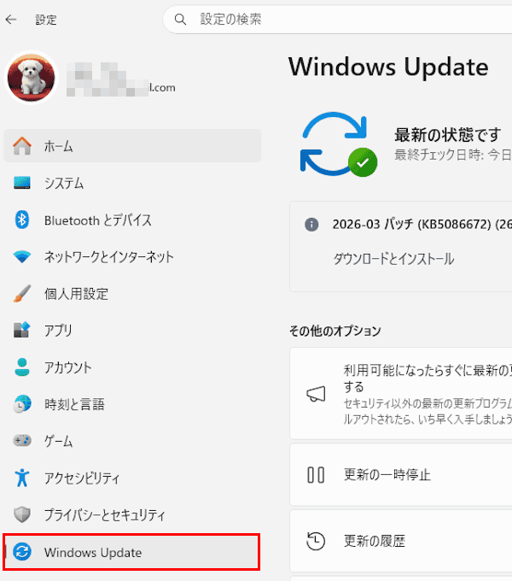
Task: Open the ホーム menu item
Action: [132, 146]
